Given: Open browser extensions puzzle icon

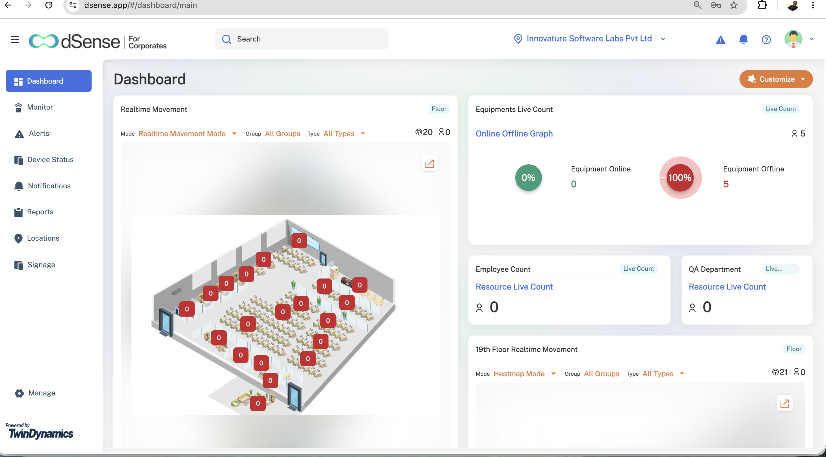Looking at the screenshot, I should [x=762, y=5].
